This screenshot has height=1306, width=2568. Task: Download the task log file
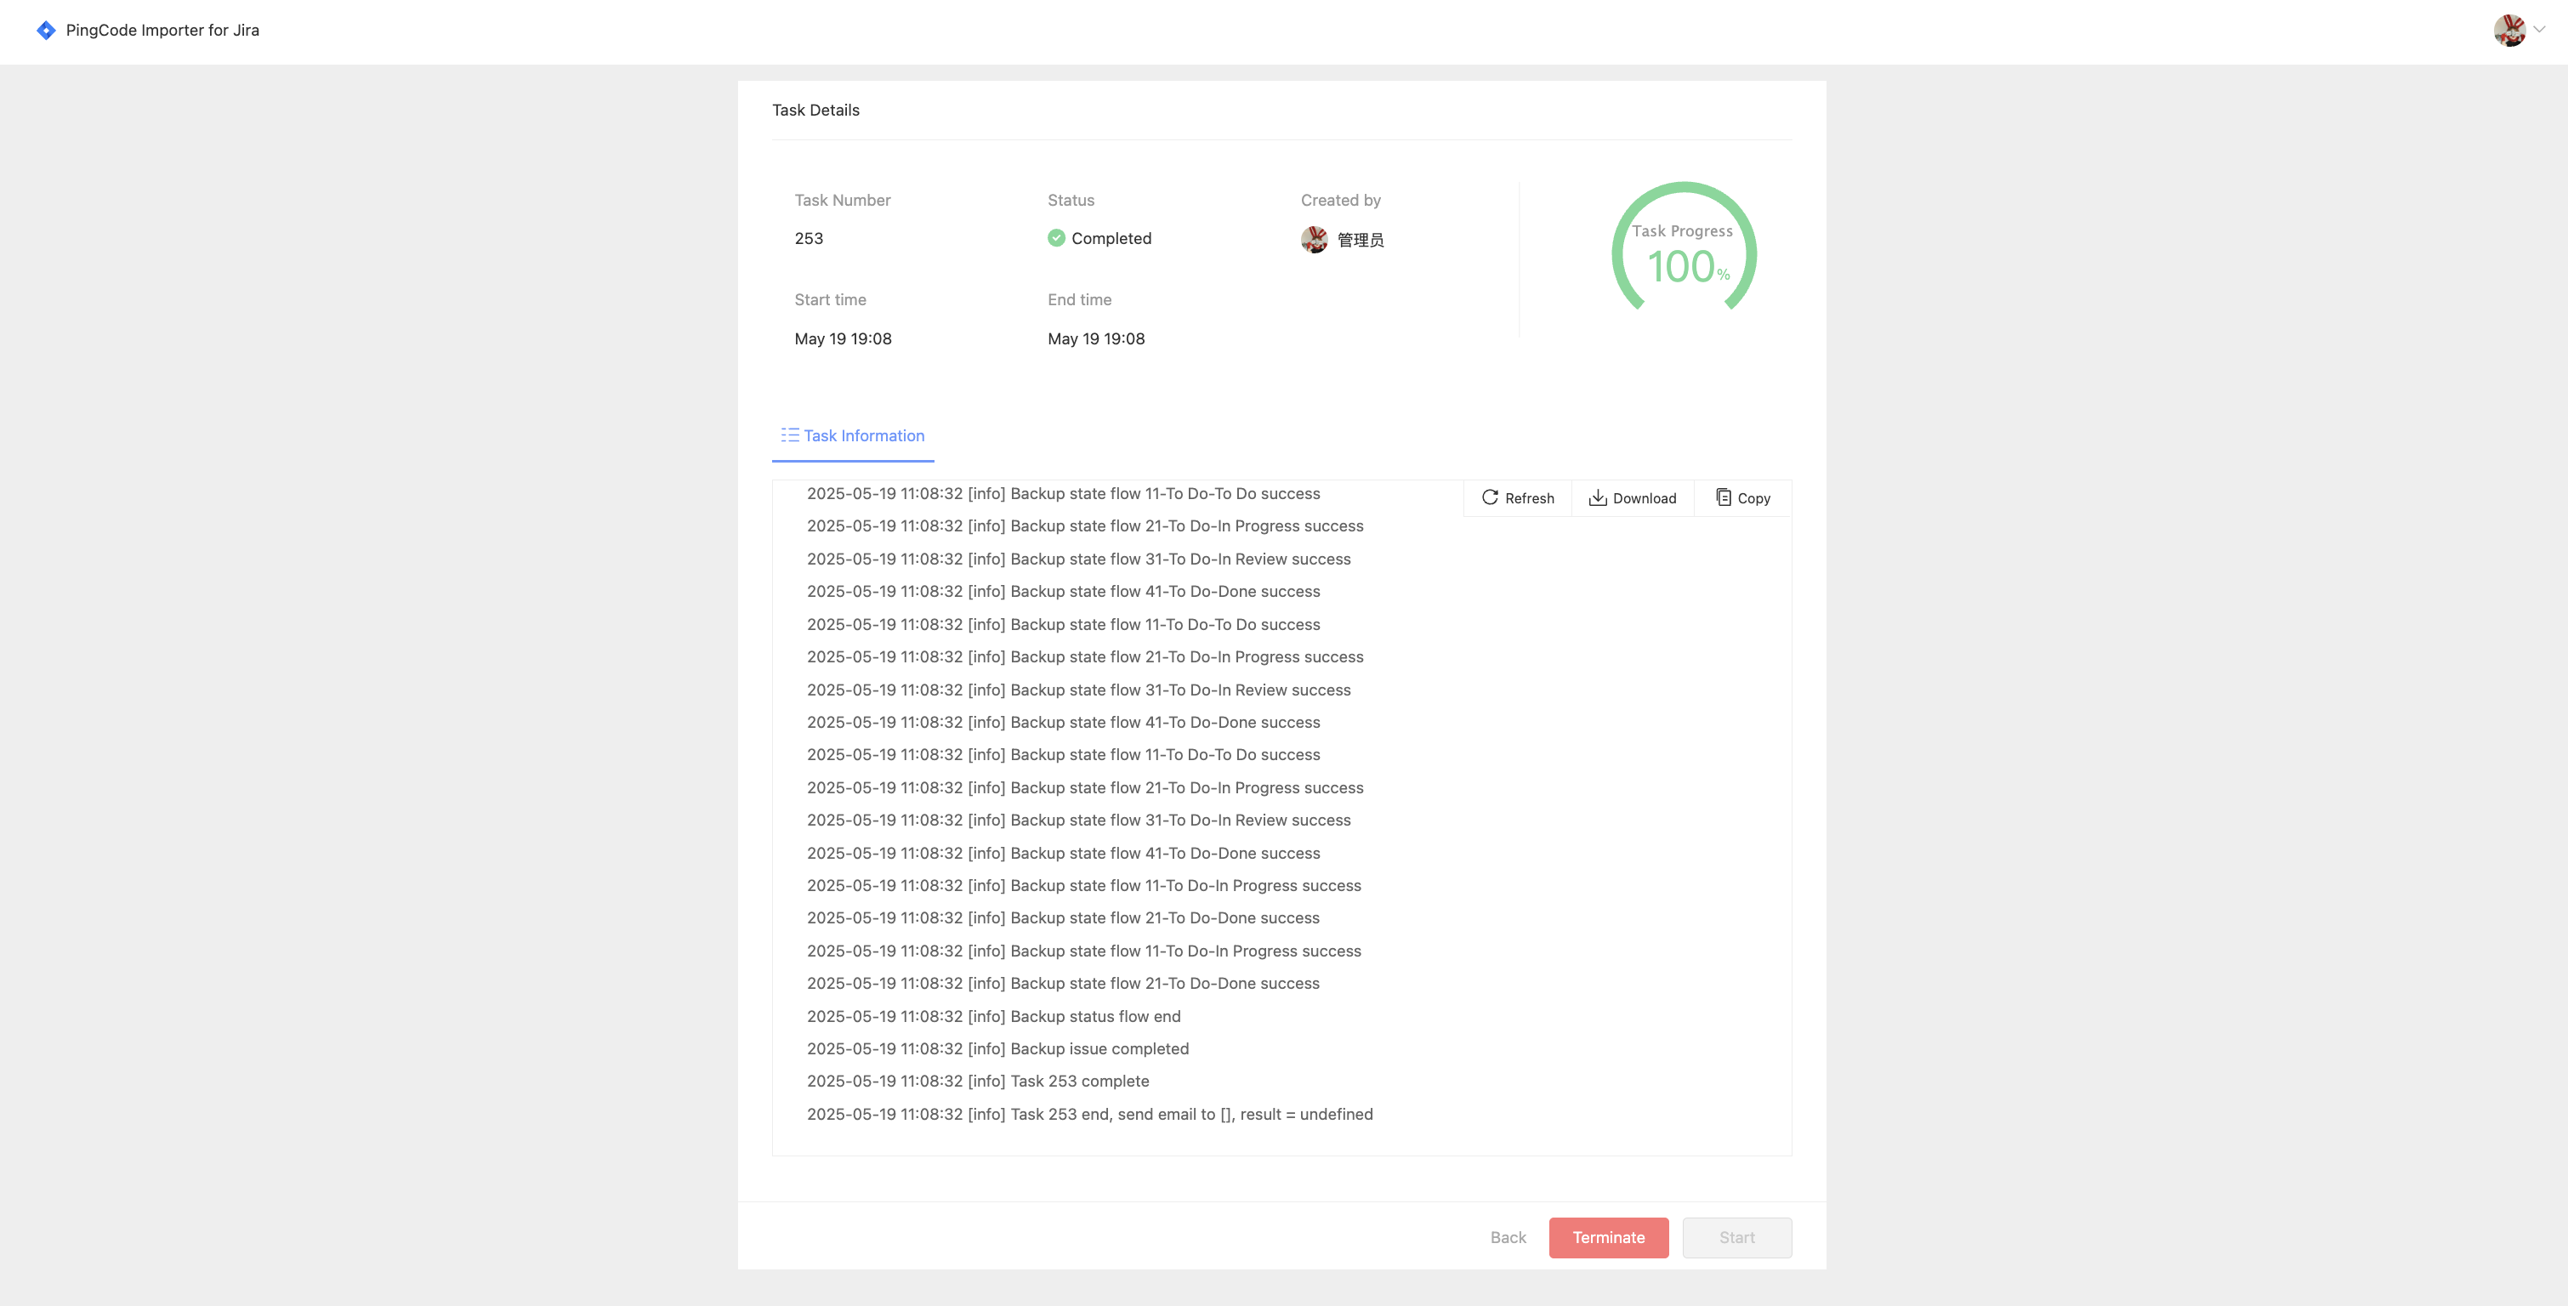1632,497
